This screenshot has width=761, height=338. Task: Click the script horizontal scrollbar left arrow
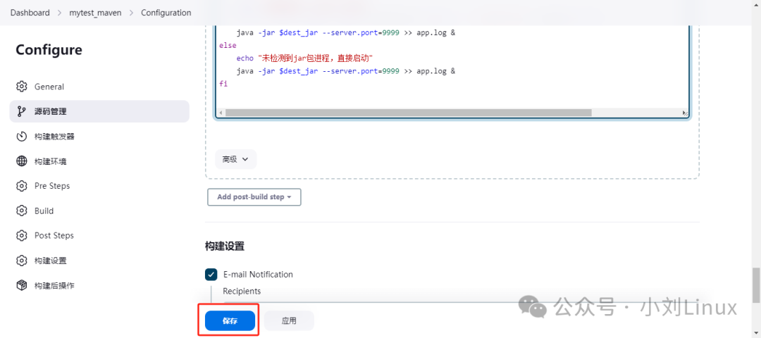221,113
